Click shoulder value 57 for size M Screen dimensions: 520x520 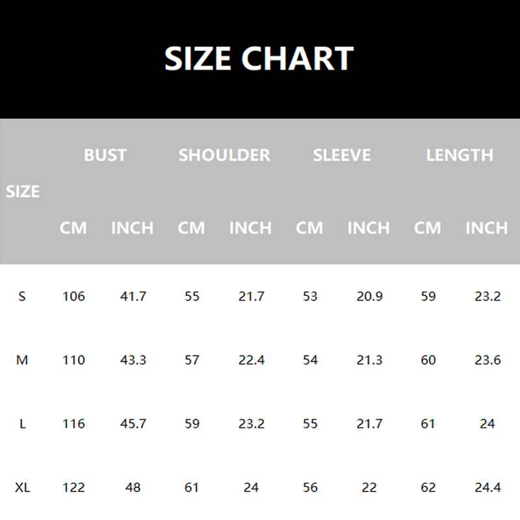(x=192, y=360)
